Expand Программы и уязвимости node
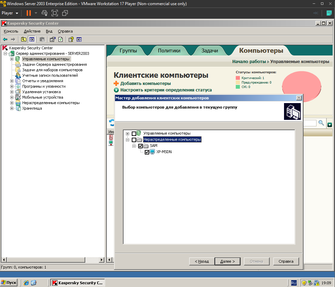The height and width of the screenshot is (287, 335). (12, 86)
